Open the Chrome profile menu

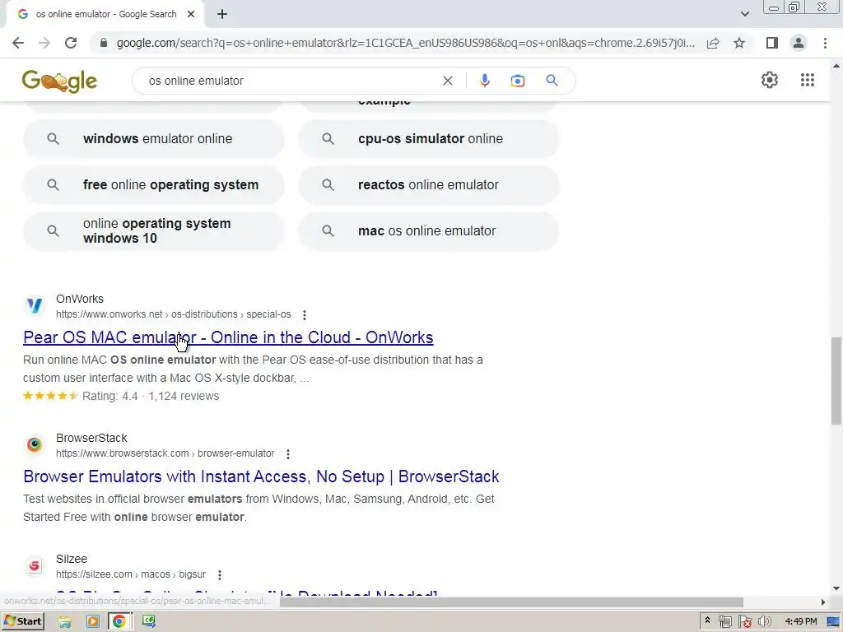(x=799, y=43)
